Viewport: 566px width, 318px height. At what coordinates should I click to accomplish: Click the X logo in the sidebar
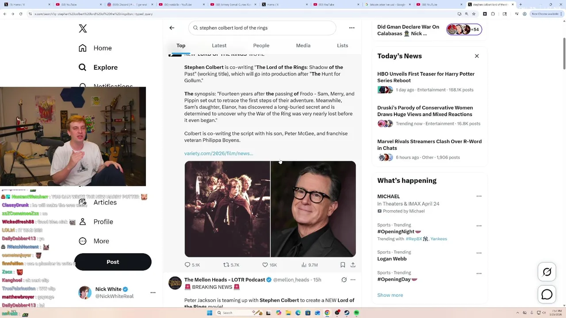pyautogui.click(x=83, y=29)
